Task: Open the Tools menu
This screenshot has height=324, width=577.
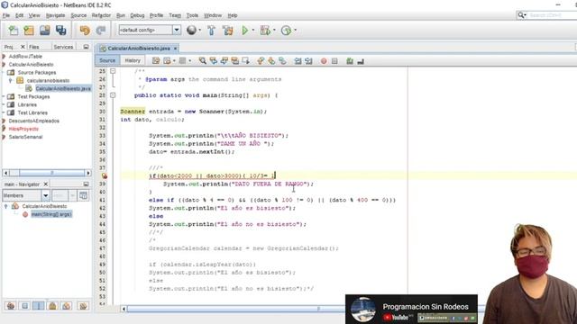Action: (192, 15)
